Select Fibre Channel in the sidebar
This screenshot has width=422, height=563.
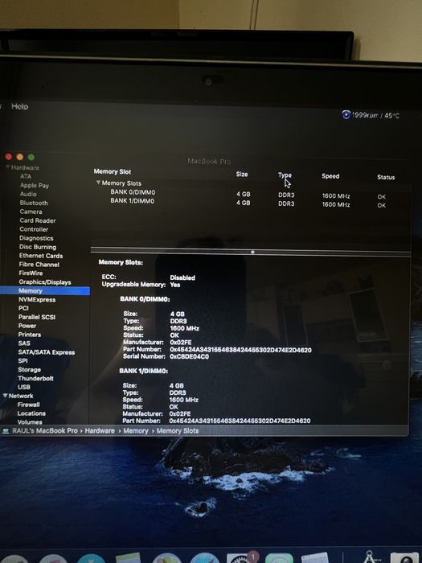pos(39,265)
